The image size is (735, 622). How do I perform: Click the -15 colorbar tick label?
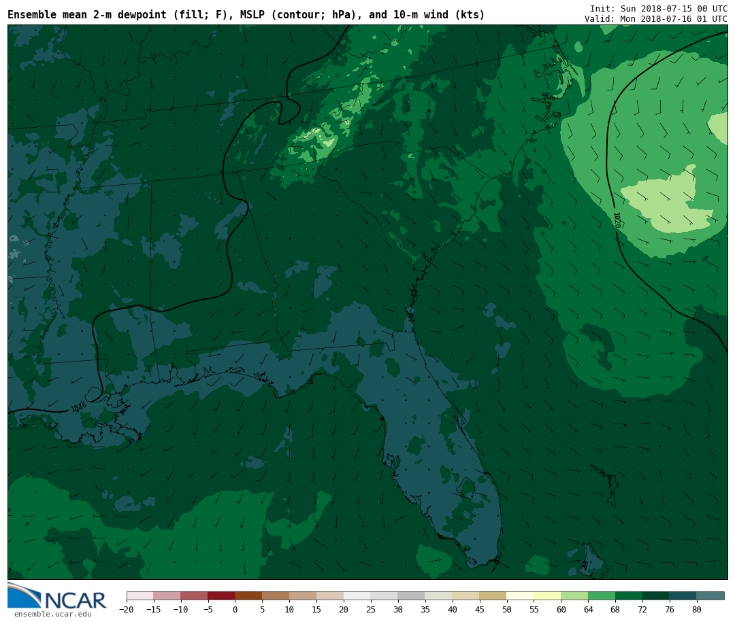pyautogui.click(x=154, y=610)
